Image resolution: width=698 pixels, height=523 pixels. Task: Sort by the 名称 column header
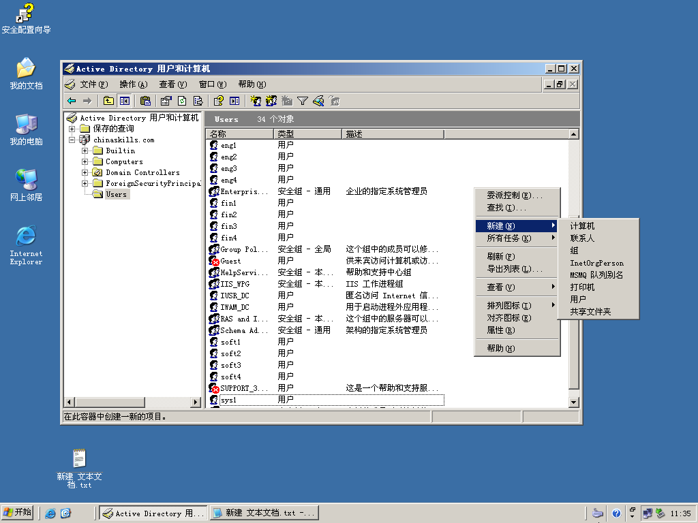pos(240,134)
